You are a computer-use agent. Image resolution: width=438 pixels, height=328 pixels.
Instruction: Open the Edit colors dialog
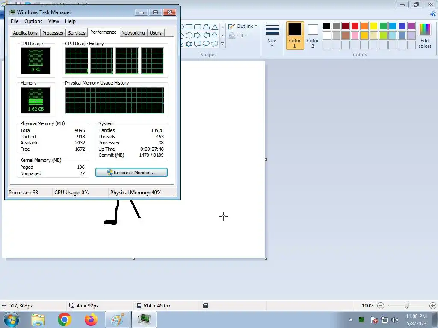pos(425,36)
